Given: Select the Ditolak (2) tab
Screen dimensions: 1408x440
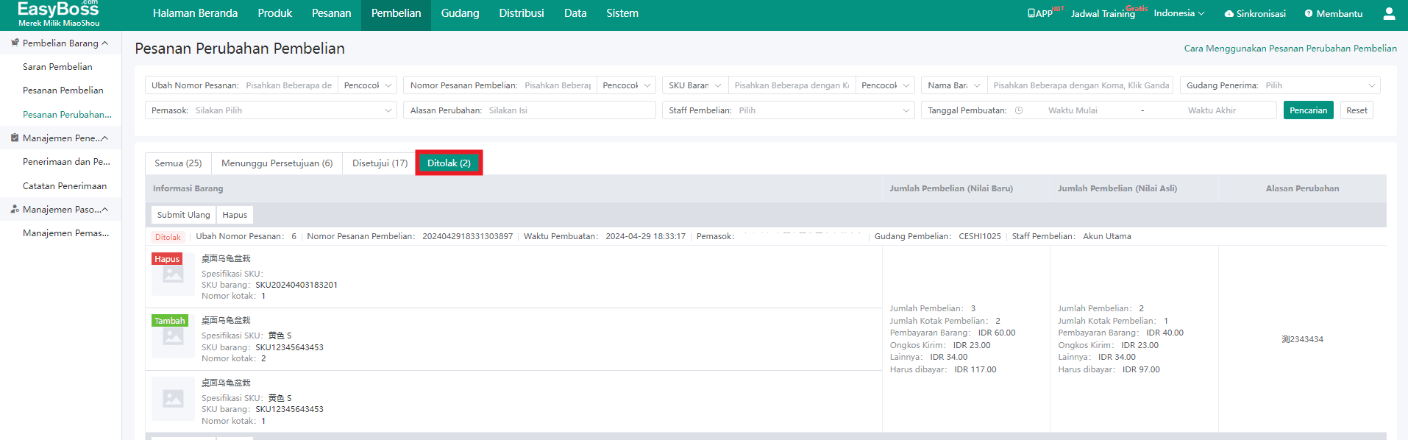Looking at the screenshot, I should point(449,163).
